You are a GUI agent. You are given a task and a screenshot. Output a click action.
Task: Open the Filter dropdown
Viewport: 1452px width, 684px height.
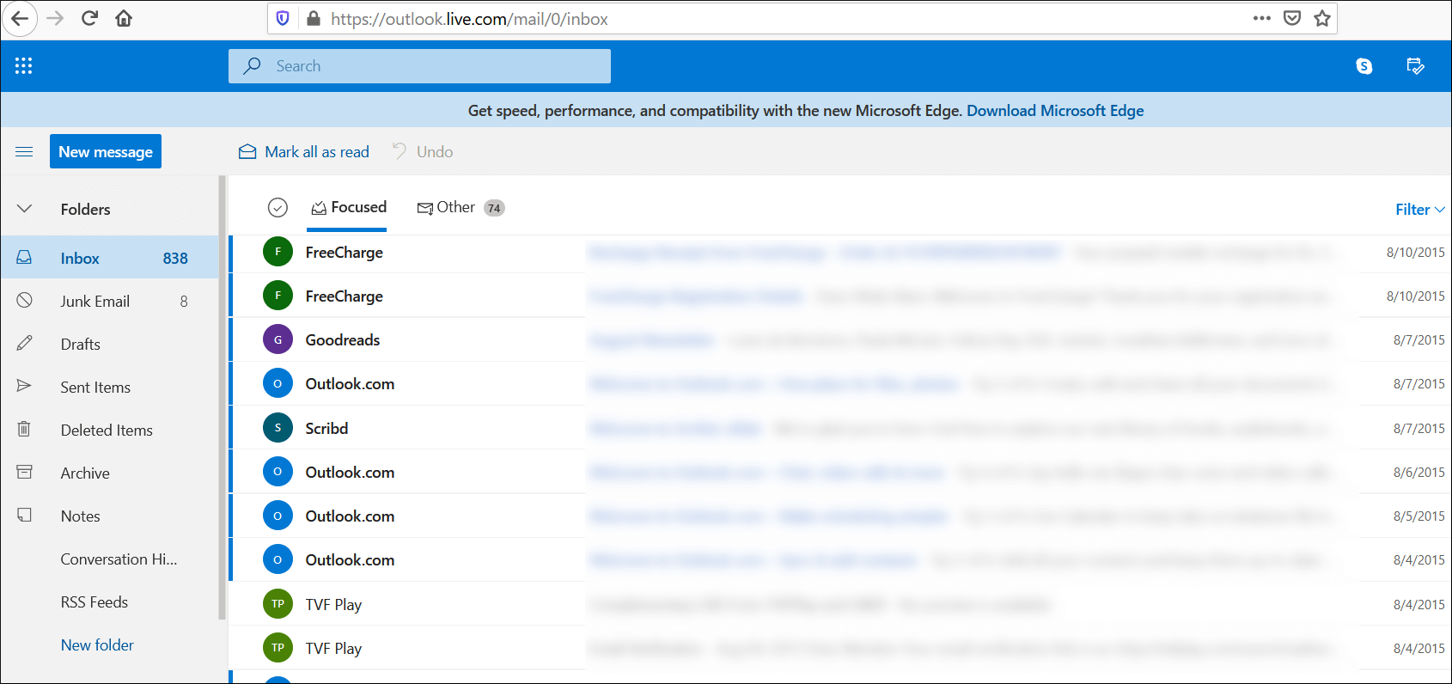[x=1419, y=210]
